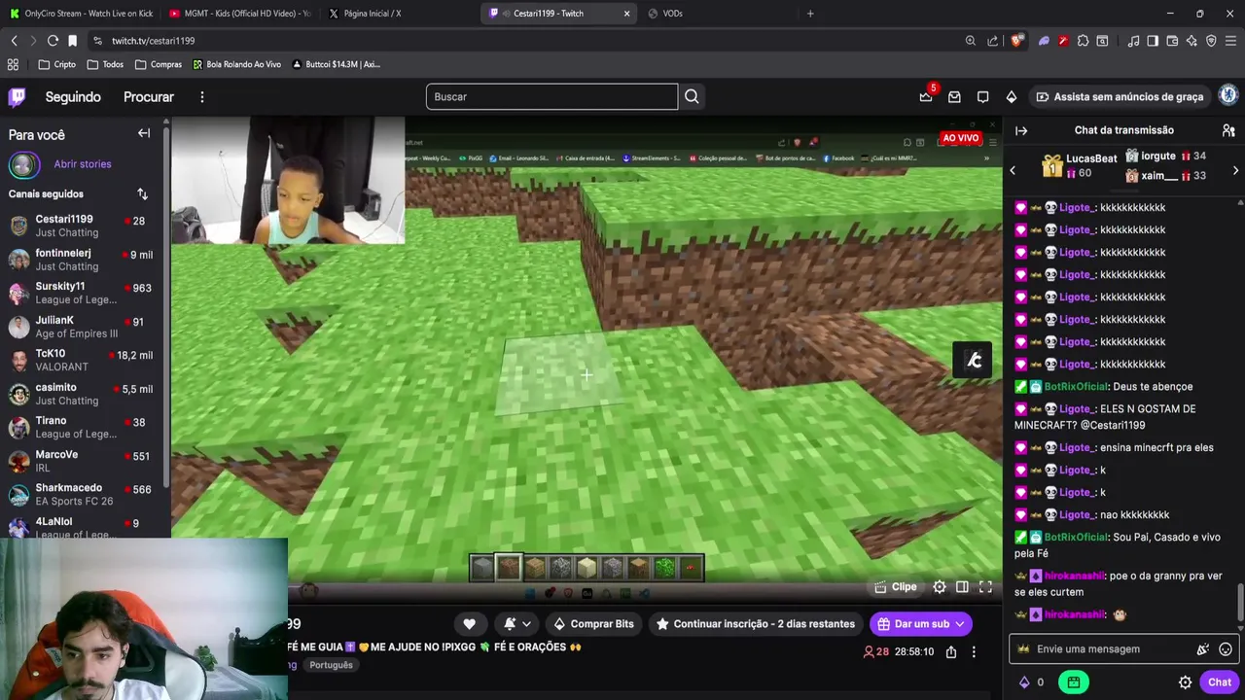Click the chat panel scrollbar

tap(1240, 603)
